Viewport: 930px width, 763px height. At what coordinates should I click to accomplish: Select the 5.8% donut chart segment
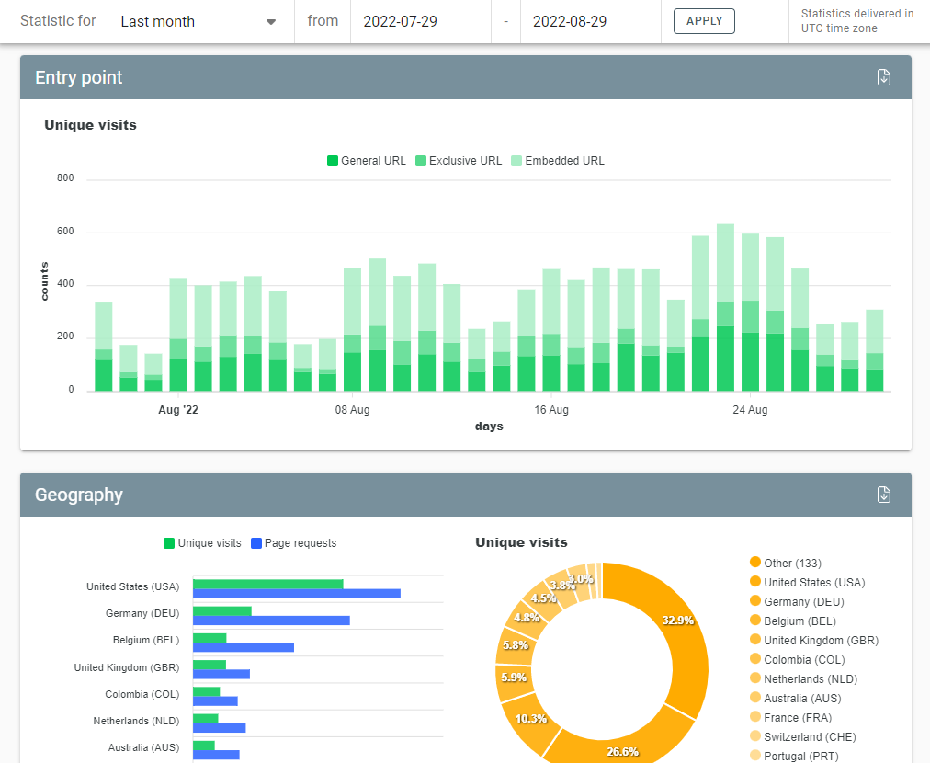tap(515, 643)
